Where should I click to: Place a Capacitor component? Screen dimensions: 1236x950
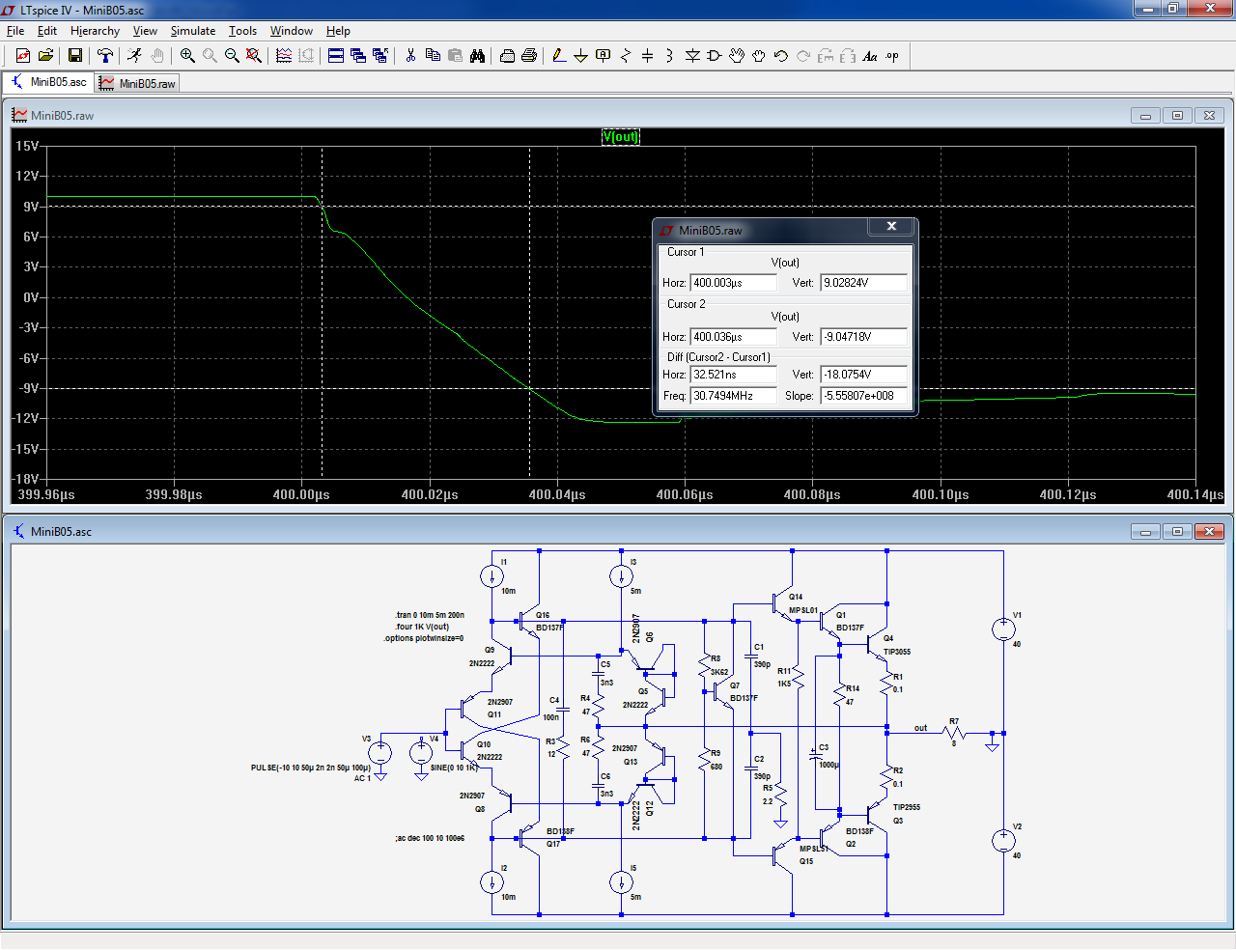pos(648,56)
